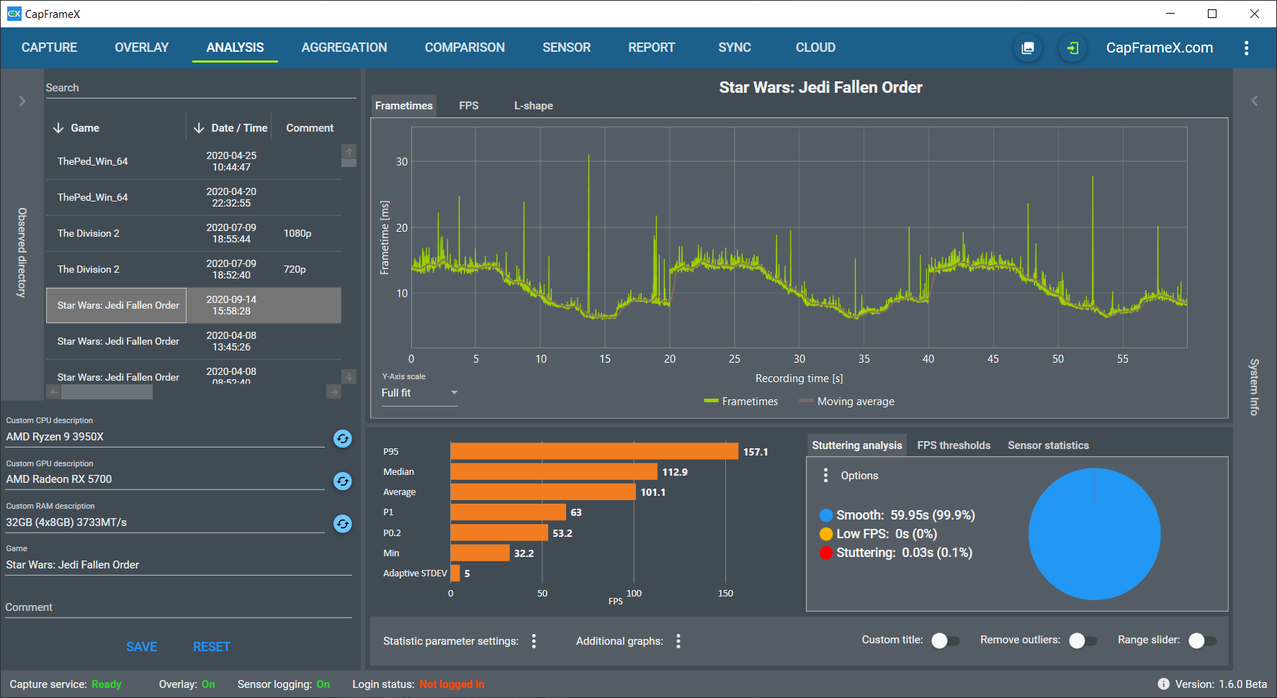Open stuttering analysis Options menu

pyautogui.click(x=826, y=476)
